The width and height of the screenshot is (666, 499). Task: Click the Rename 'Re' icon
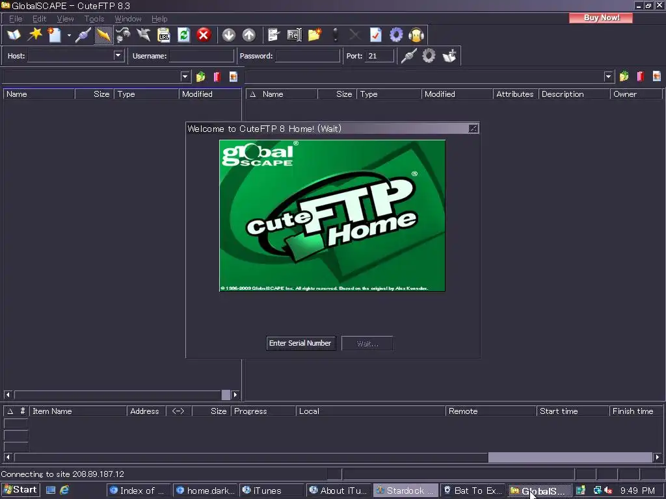click(294, 35)
